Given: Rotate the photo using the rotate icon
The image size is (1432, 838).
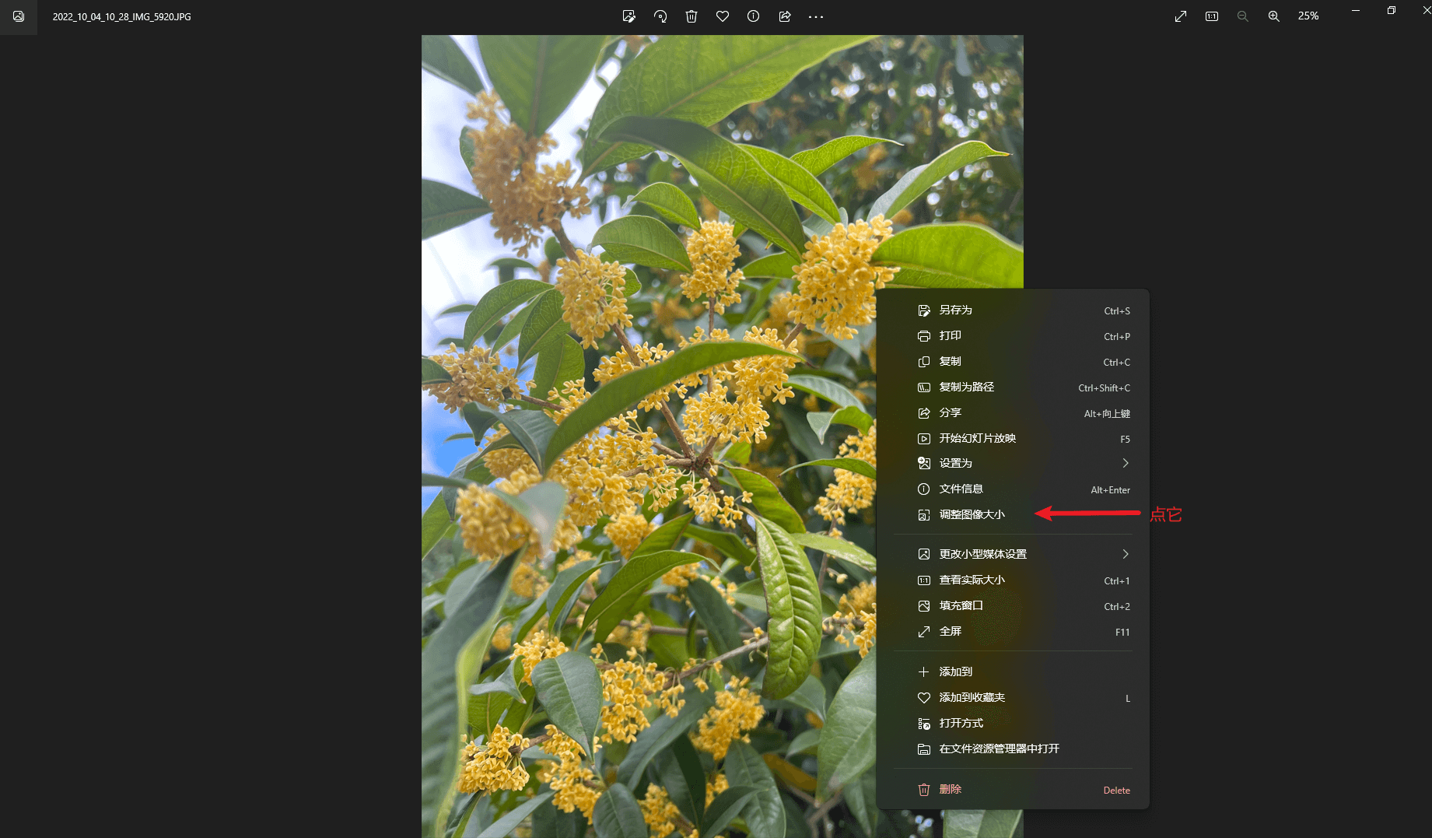Looking at the screenshot, I should [x=660, y=16].
